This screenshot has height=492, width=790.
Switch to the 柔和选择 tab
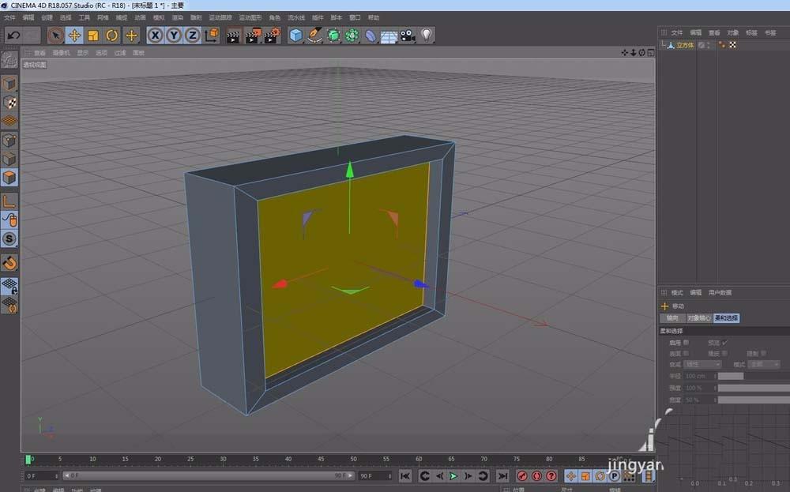(x=726, y=317)
